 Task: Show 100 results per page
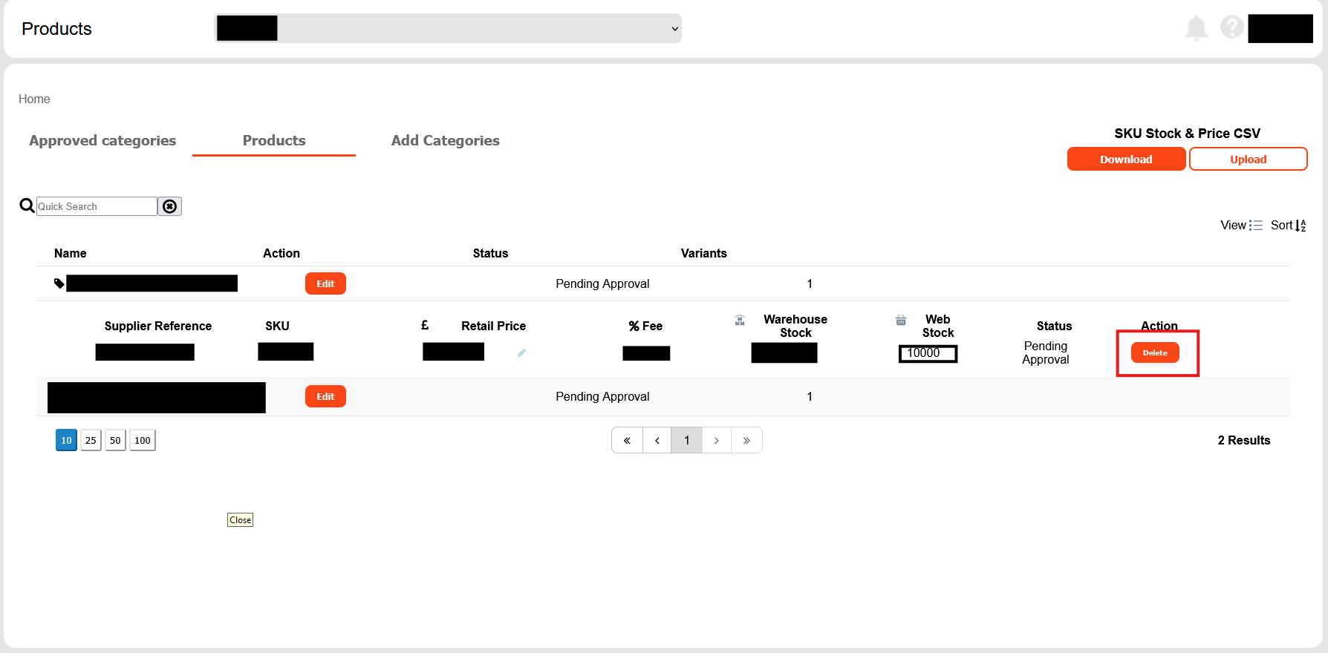[x=143, y=440]
